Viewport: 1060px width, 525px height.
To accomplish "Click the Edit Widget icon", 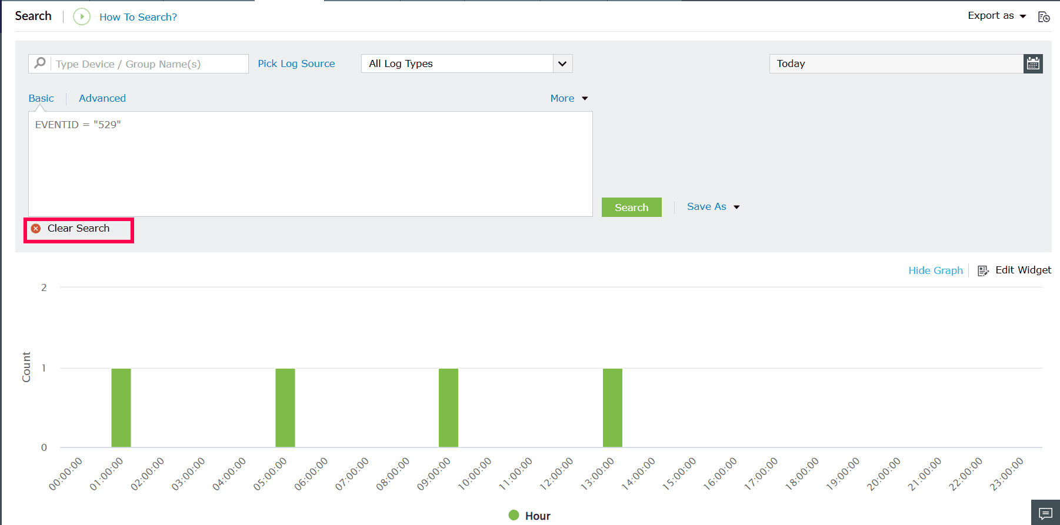I will [x=983, y=270].
